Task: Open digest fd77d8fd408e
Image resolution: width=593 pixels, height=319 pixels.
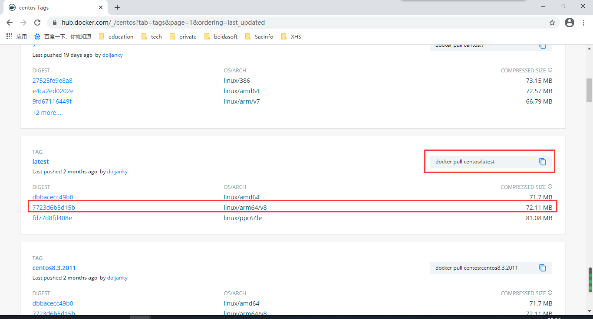Action: [52, 218]
